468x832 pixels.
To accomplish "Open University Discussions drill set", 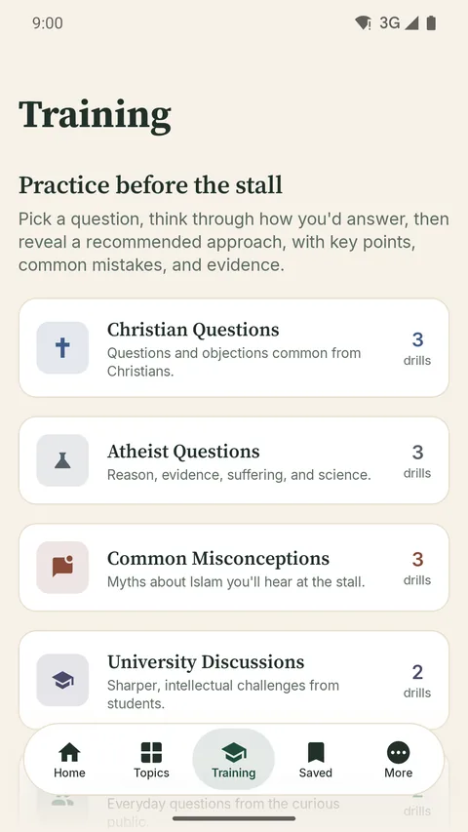I will (234, 680).
